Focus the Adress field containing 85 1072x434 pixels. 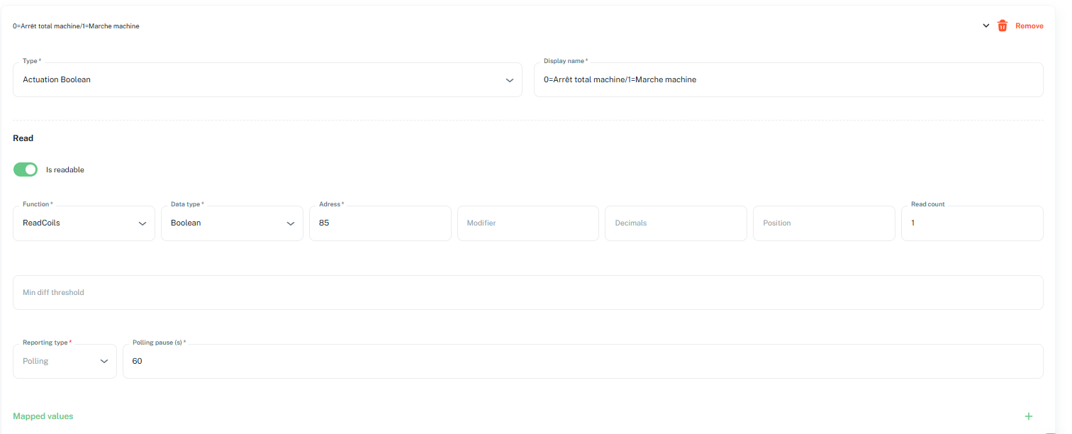[x=380, y=223]
